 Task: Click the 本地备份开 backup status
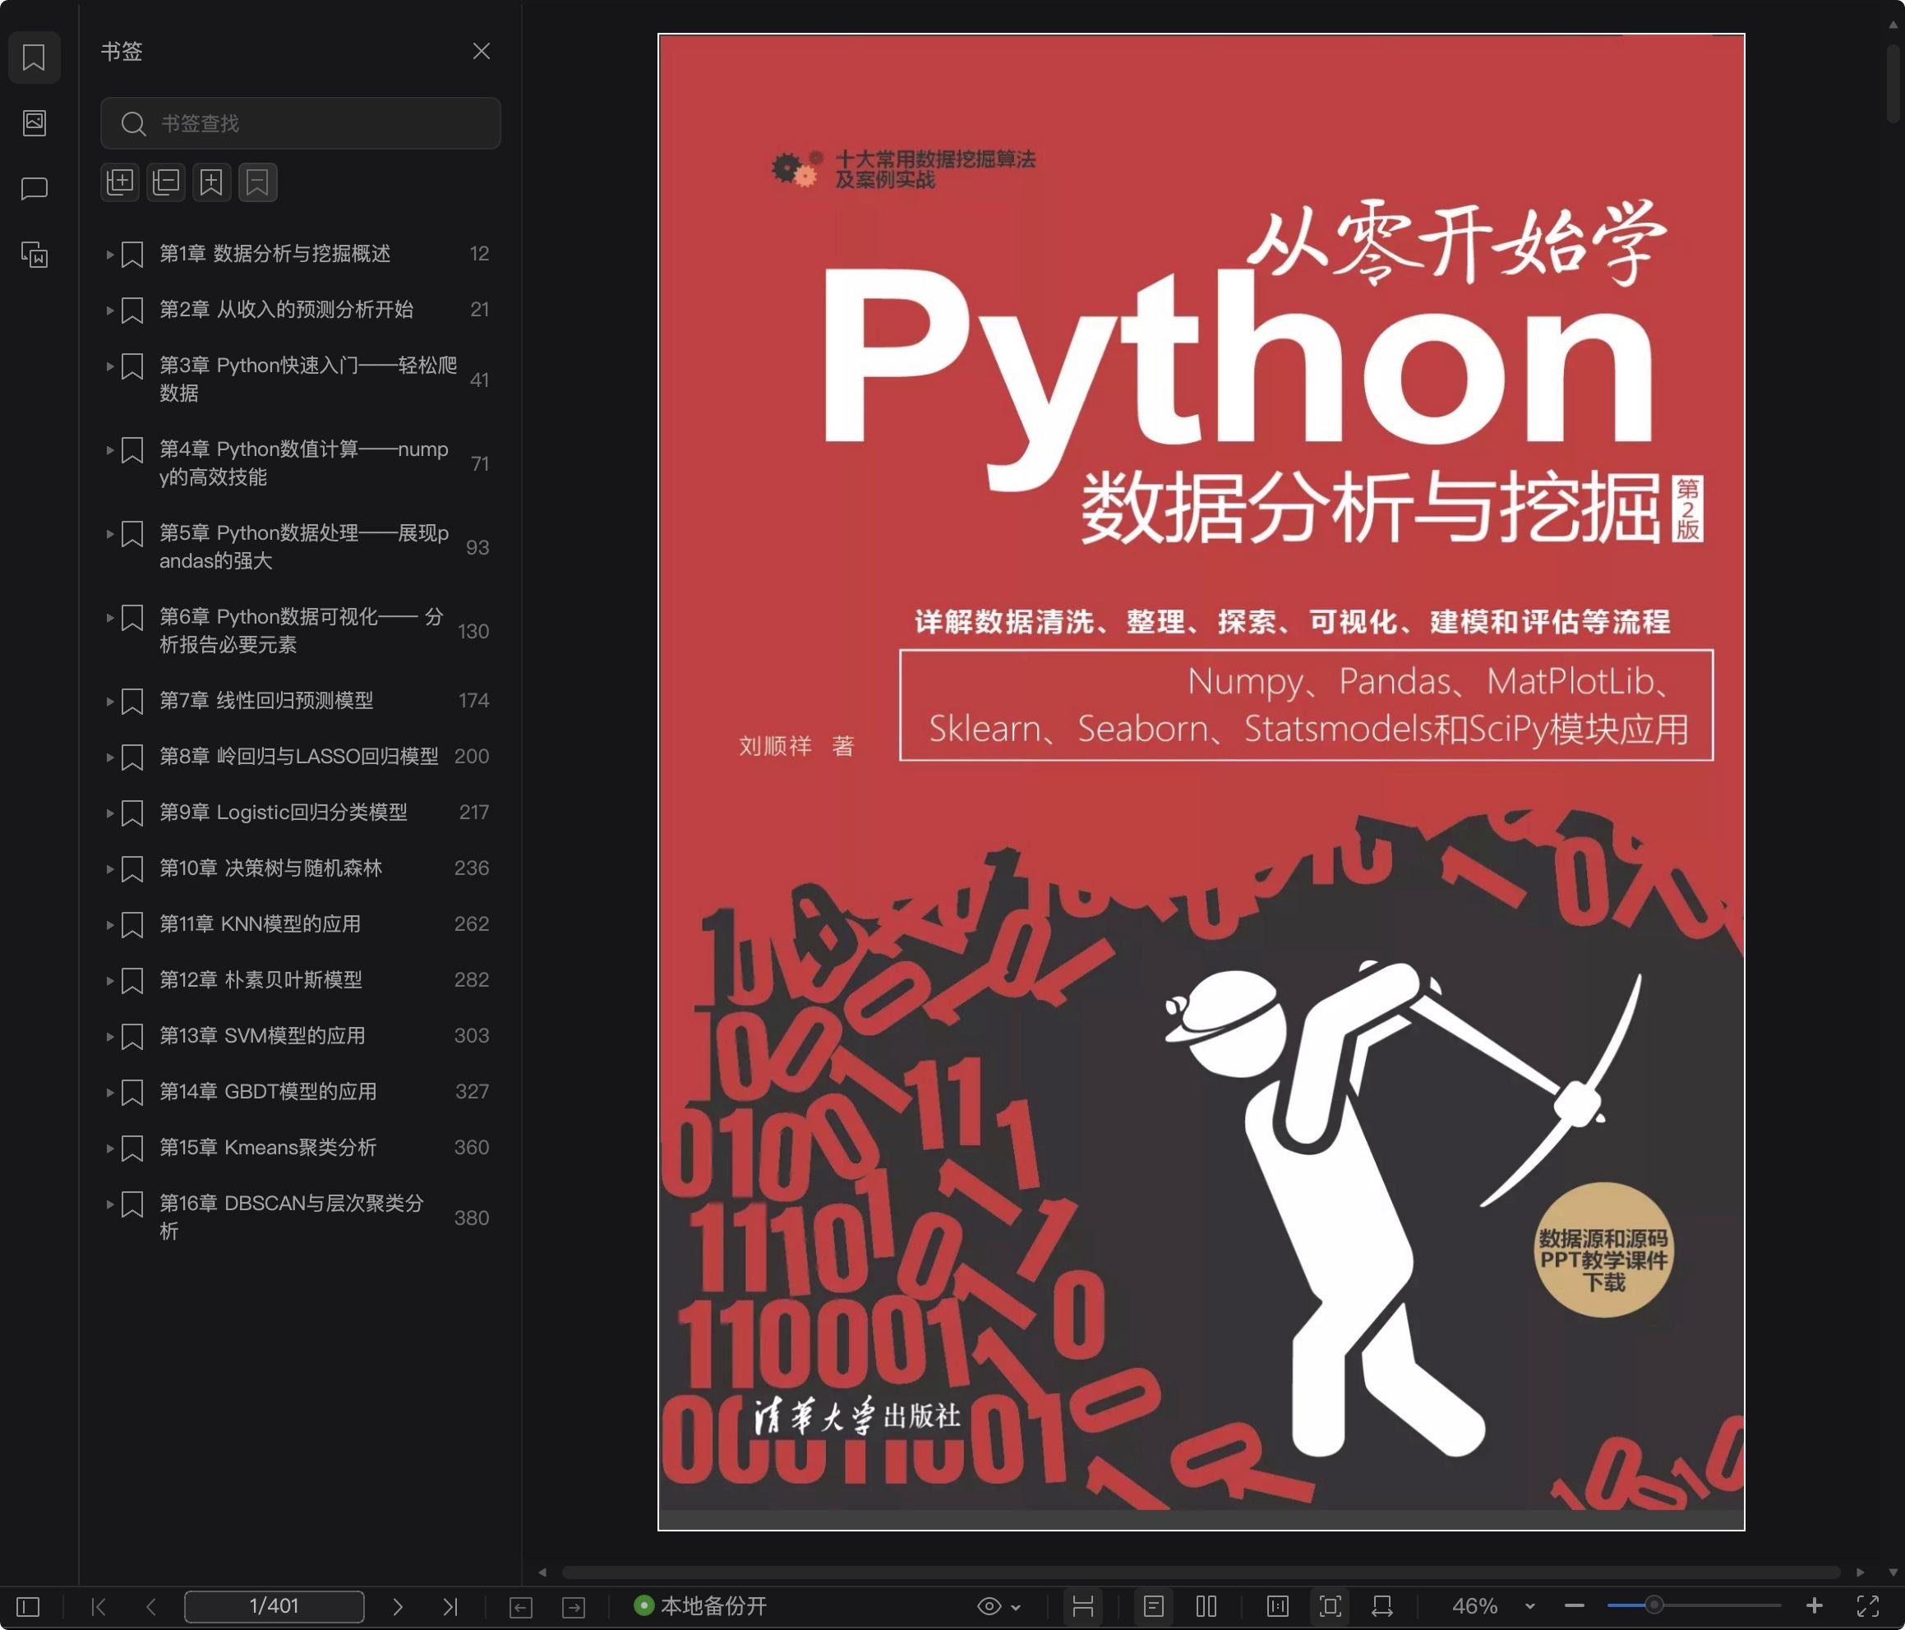(700, 1606)
